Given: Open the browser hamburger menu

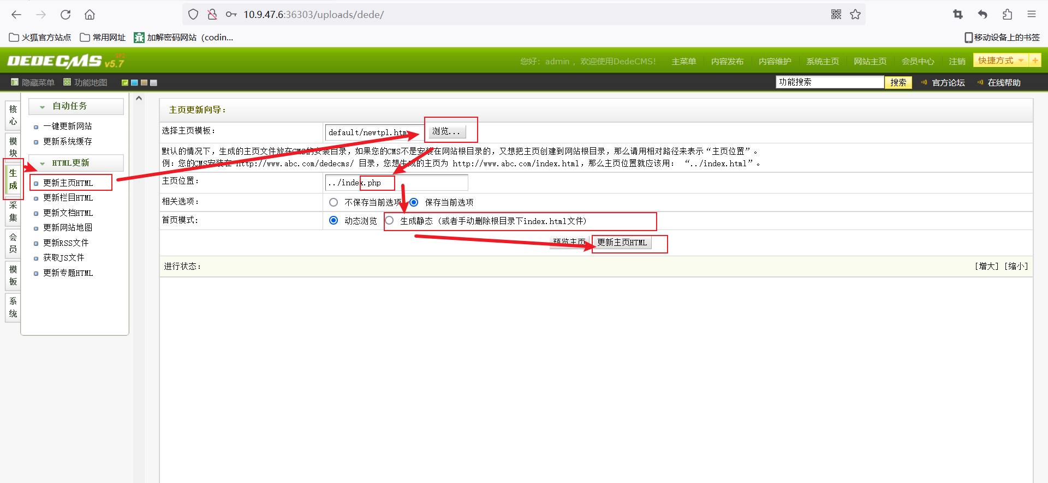Looking at the screenshot, I should point(1032,15).
